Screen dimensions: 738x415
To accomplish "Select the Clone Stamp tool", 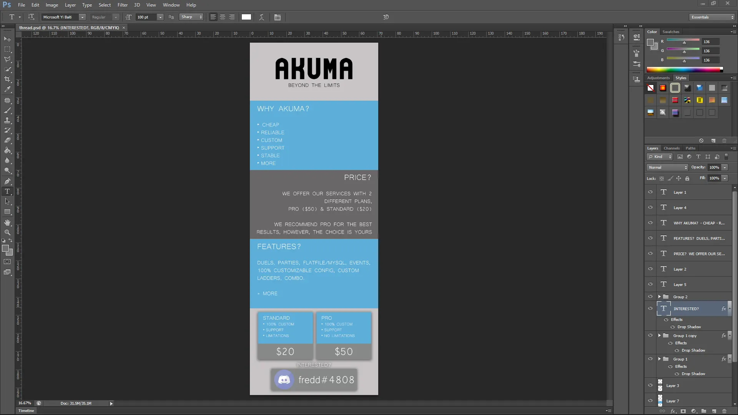I will (x=7, y=120).
